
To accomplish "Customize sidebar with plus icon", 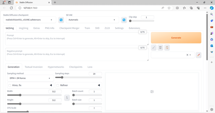I will (x=212, y=62).
